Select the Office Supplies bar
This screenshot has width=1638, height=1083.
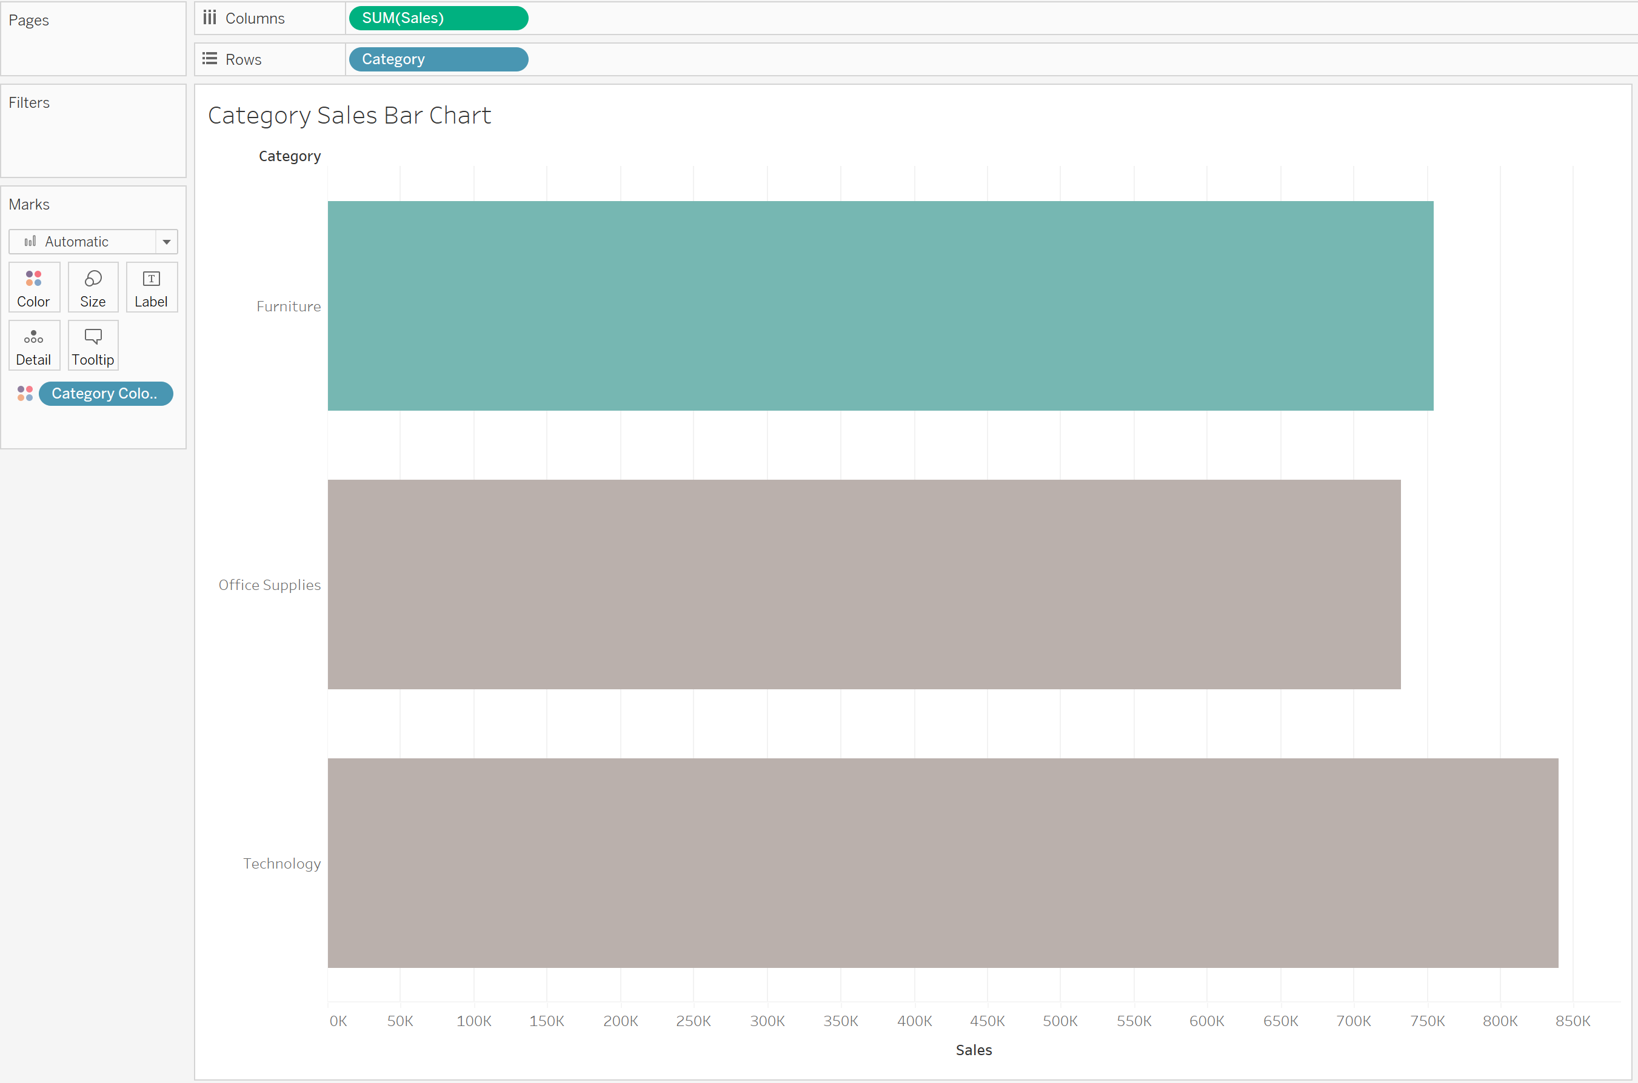tap(864, 585)
